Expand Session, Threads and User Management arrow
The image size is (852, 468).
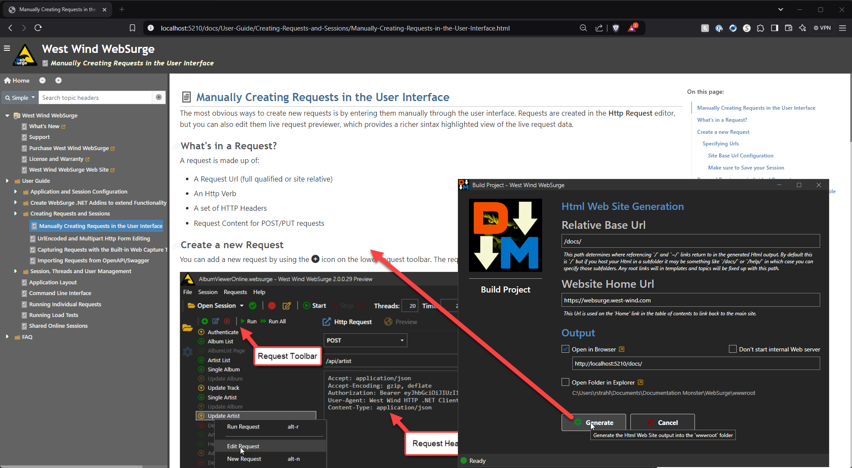pos(15,271)
